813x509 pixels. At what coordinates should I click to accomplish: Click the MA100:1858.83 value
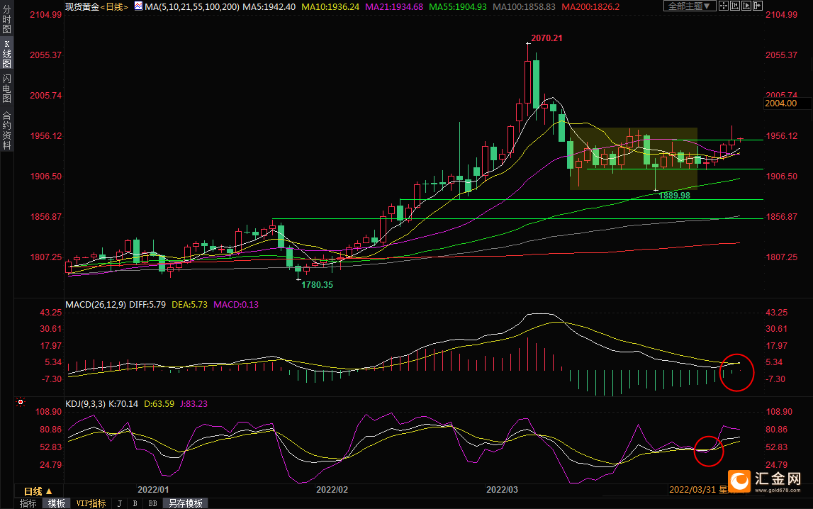pos(524,7)
